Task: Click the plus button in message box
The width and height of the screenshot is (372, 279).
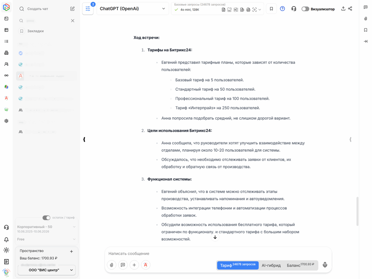Action: click(x=134, y=265)
